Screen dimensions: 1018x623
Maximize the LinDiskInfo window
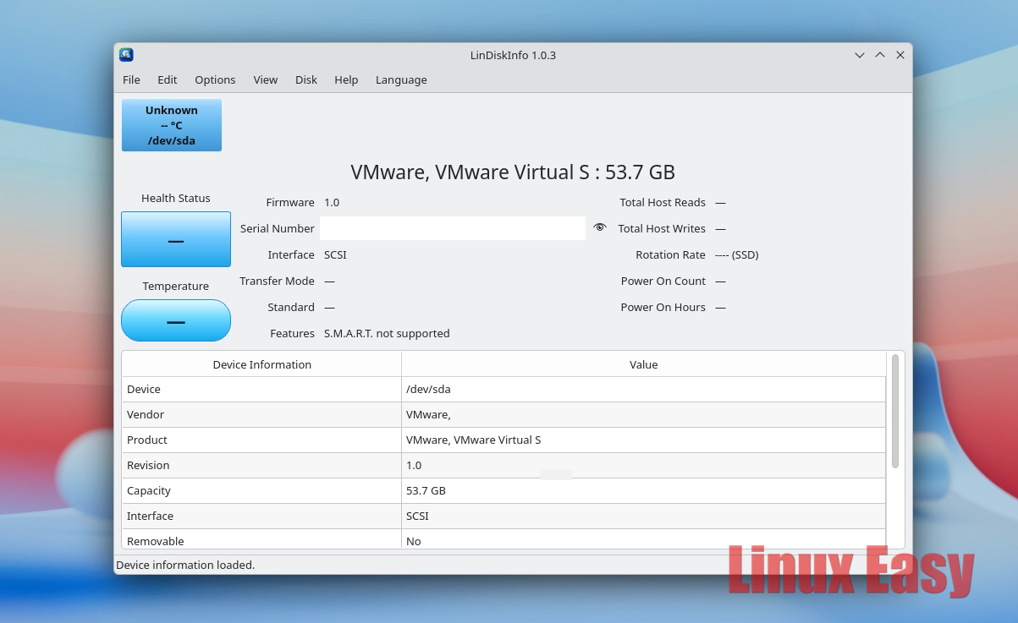(880, 55)
